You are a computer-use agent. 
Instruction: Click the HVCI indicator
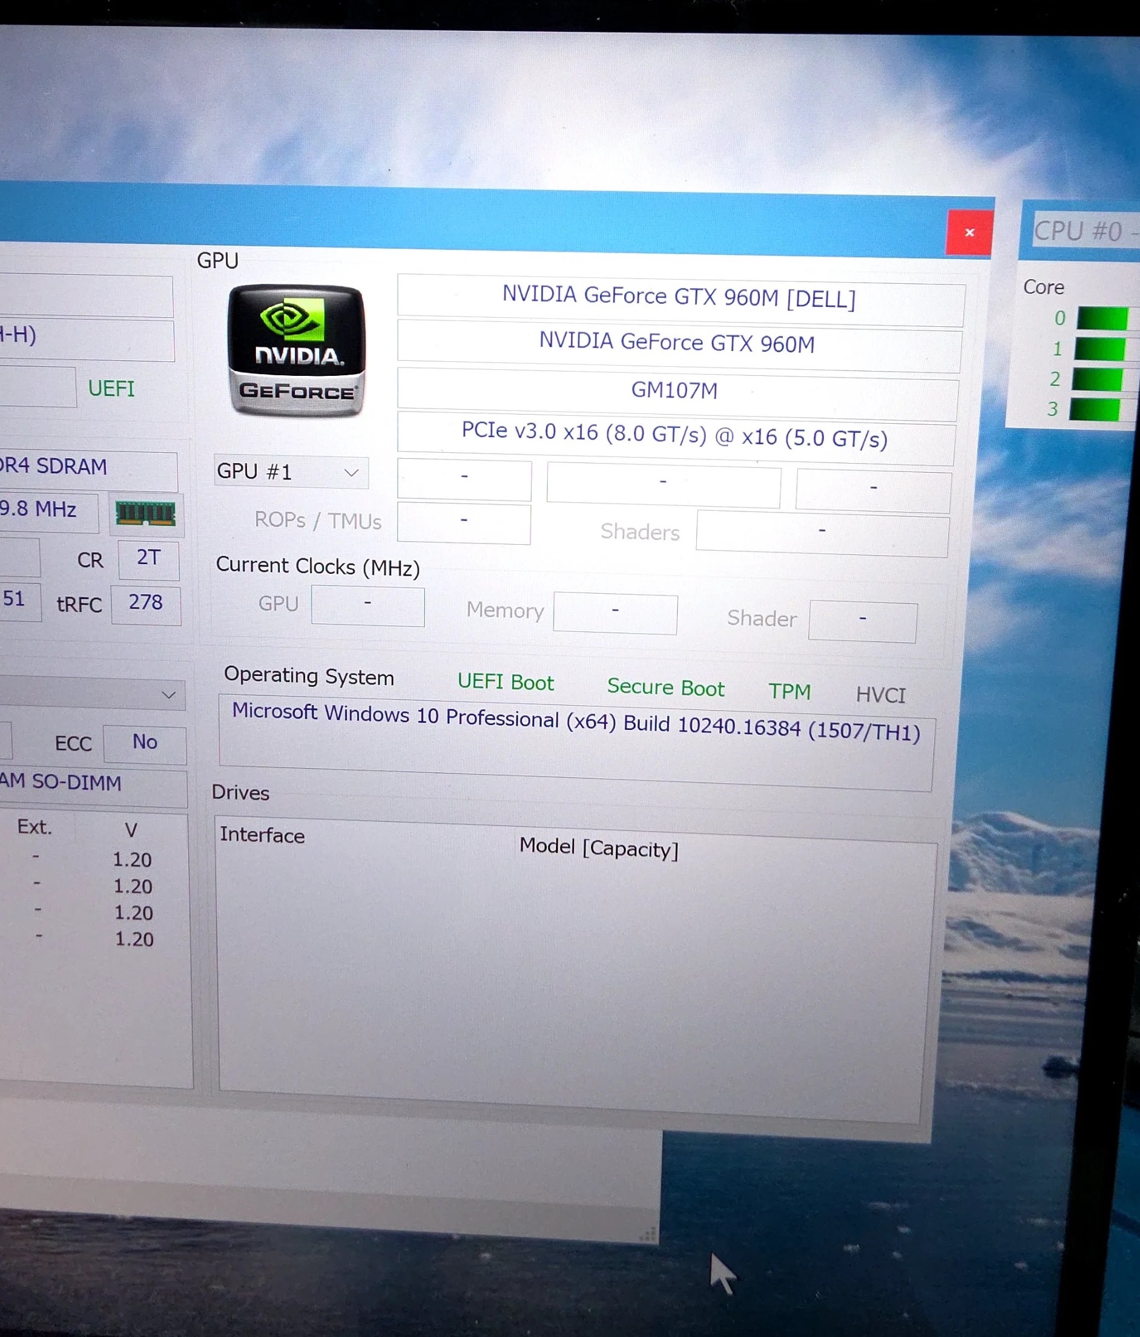tap(880, 695)
